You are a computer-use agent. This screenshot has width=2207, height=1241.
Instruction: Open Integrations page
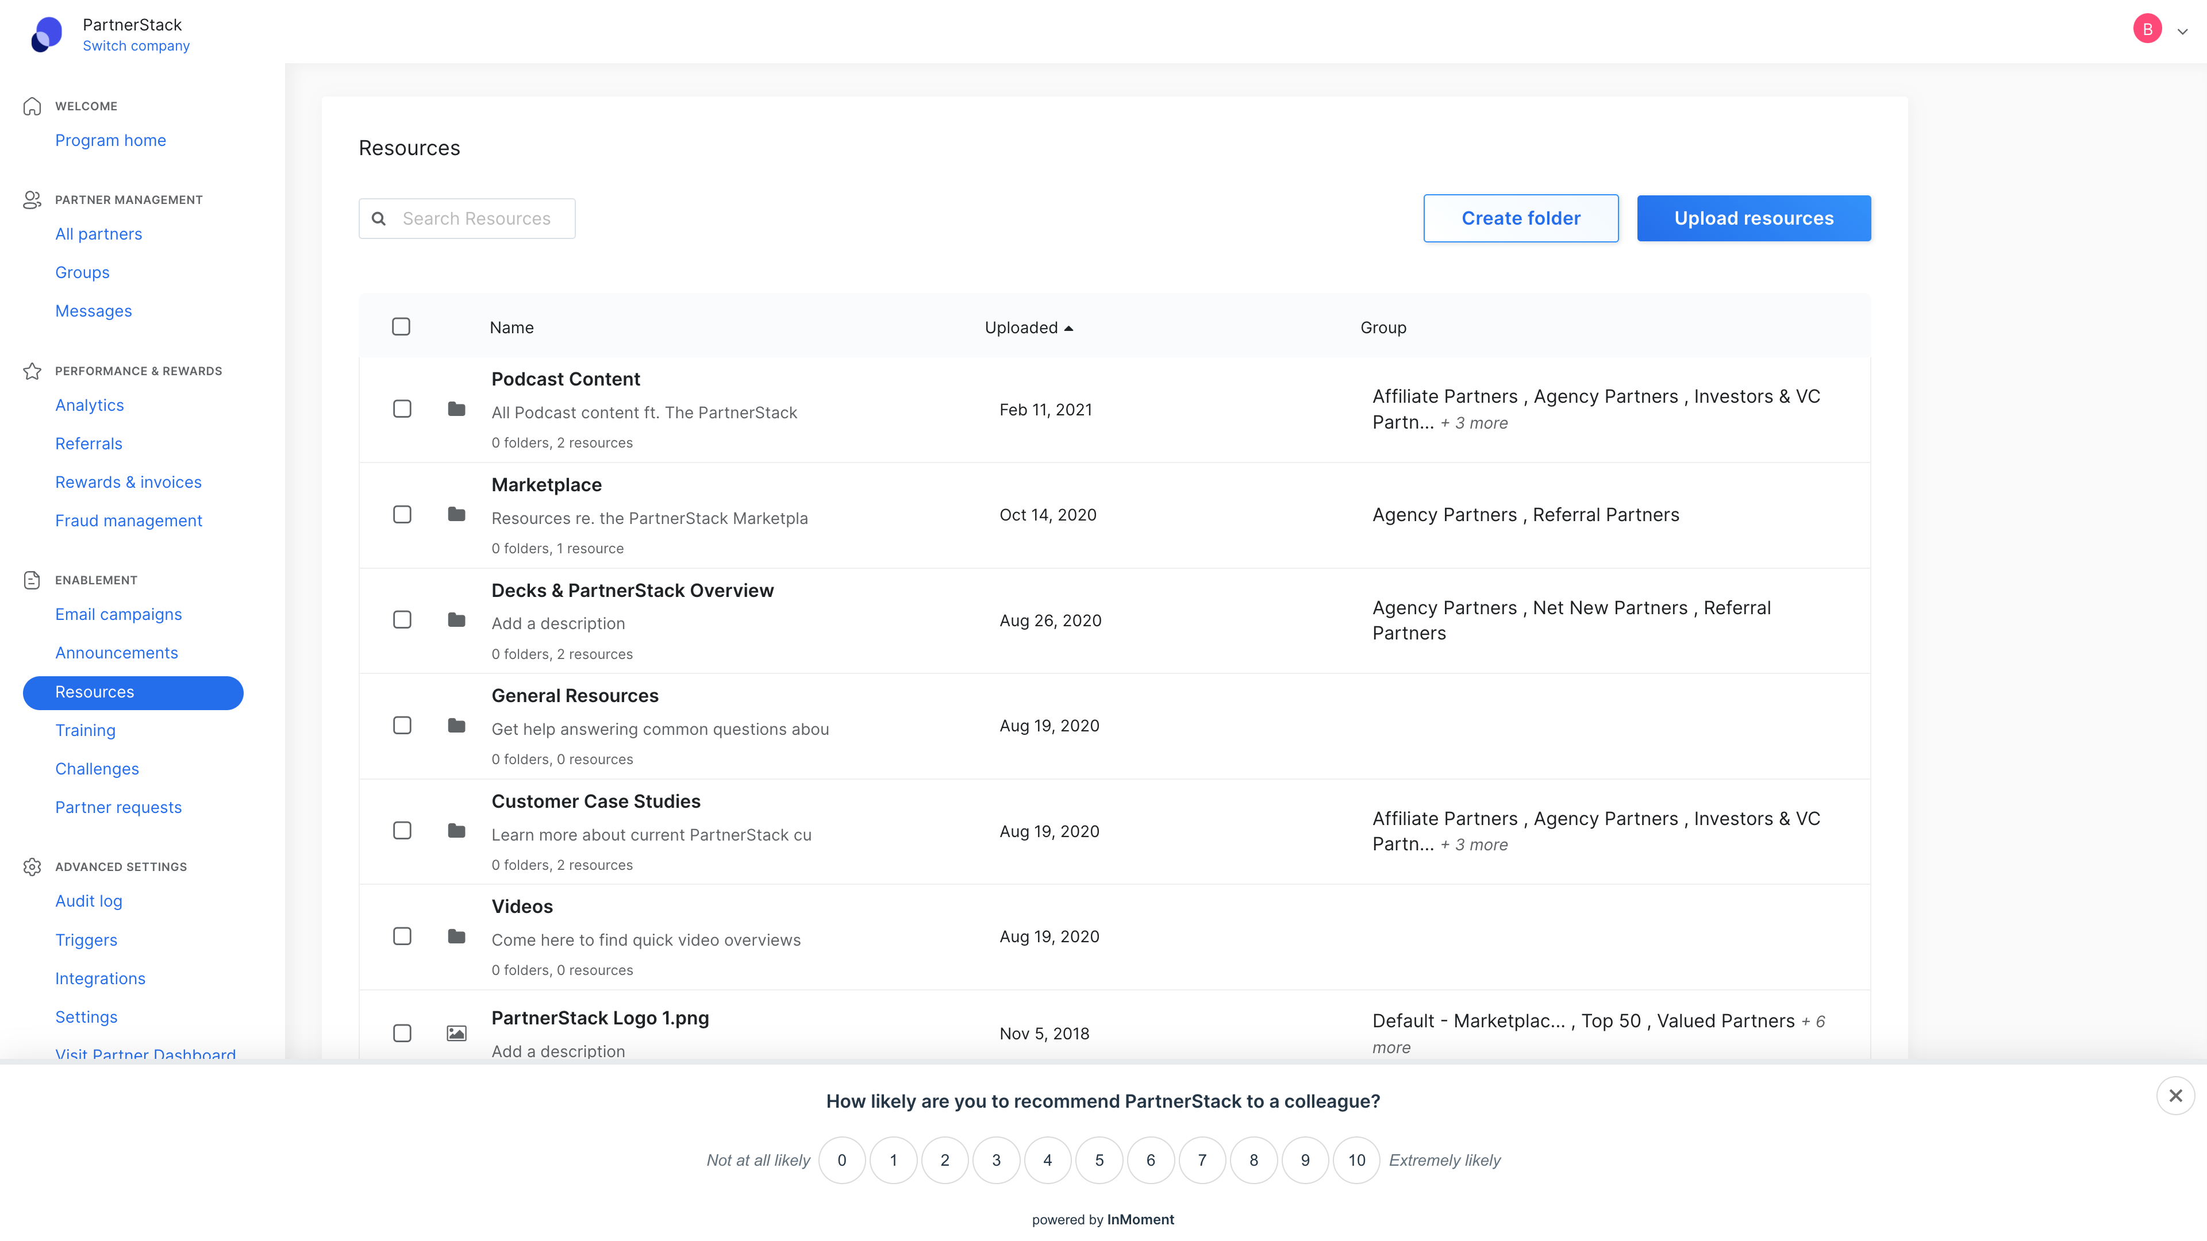pyautogui.click(x=100, y=978)
